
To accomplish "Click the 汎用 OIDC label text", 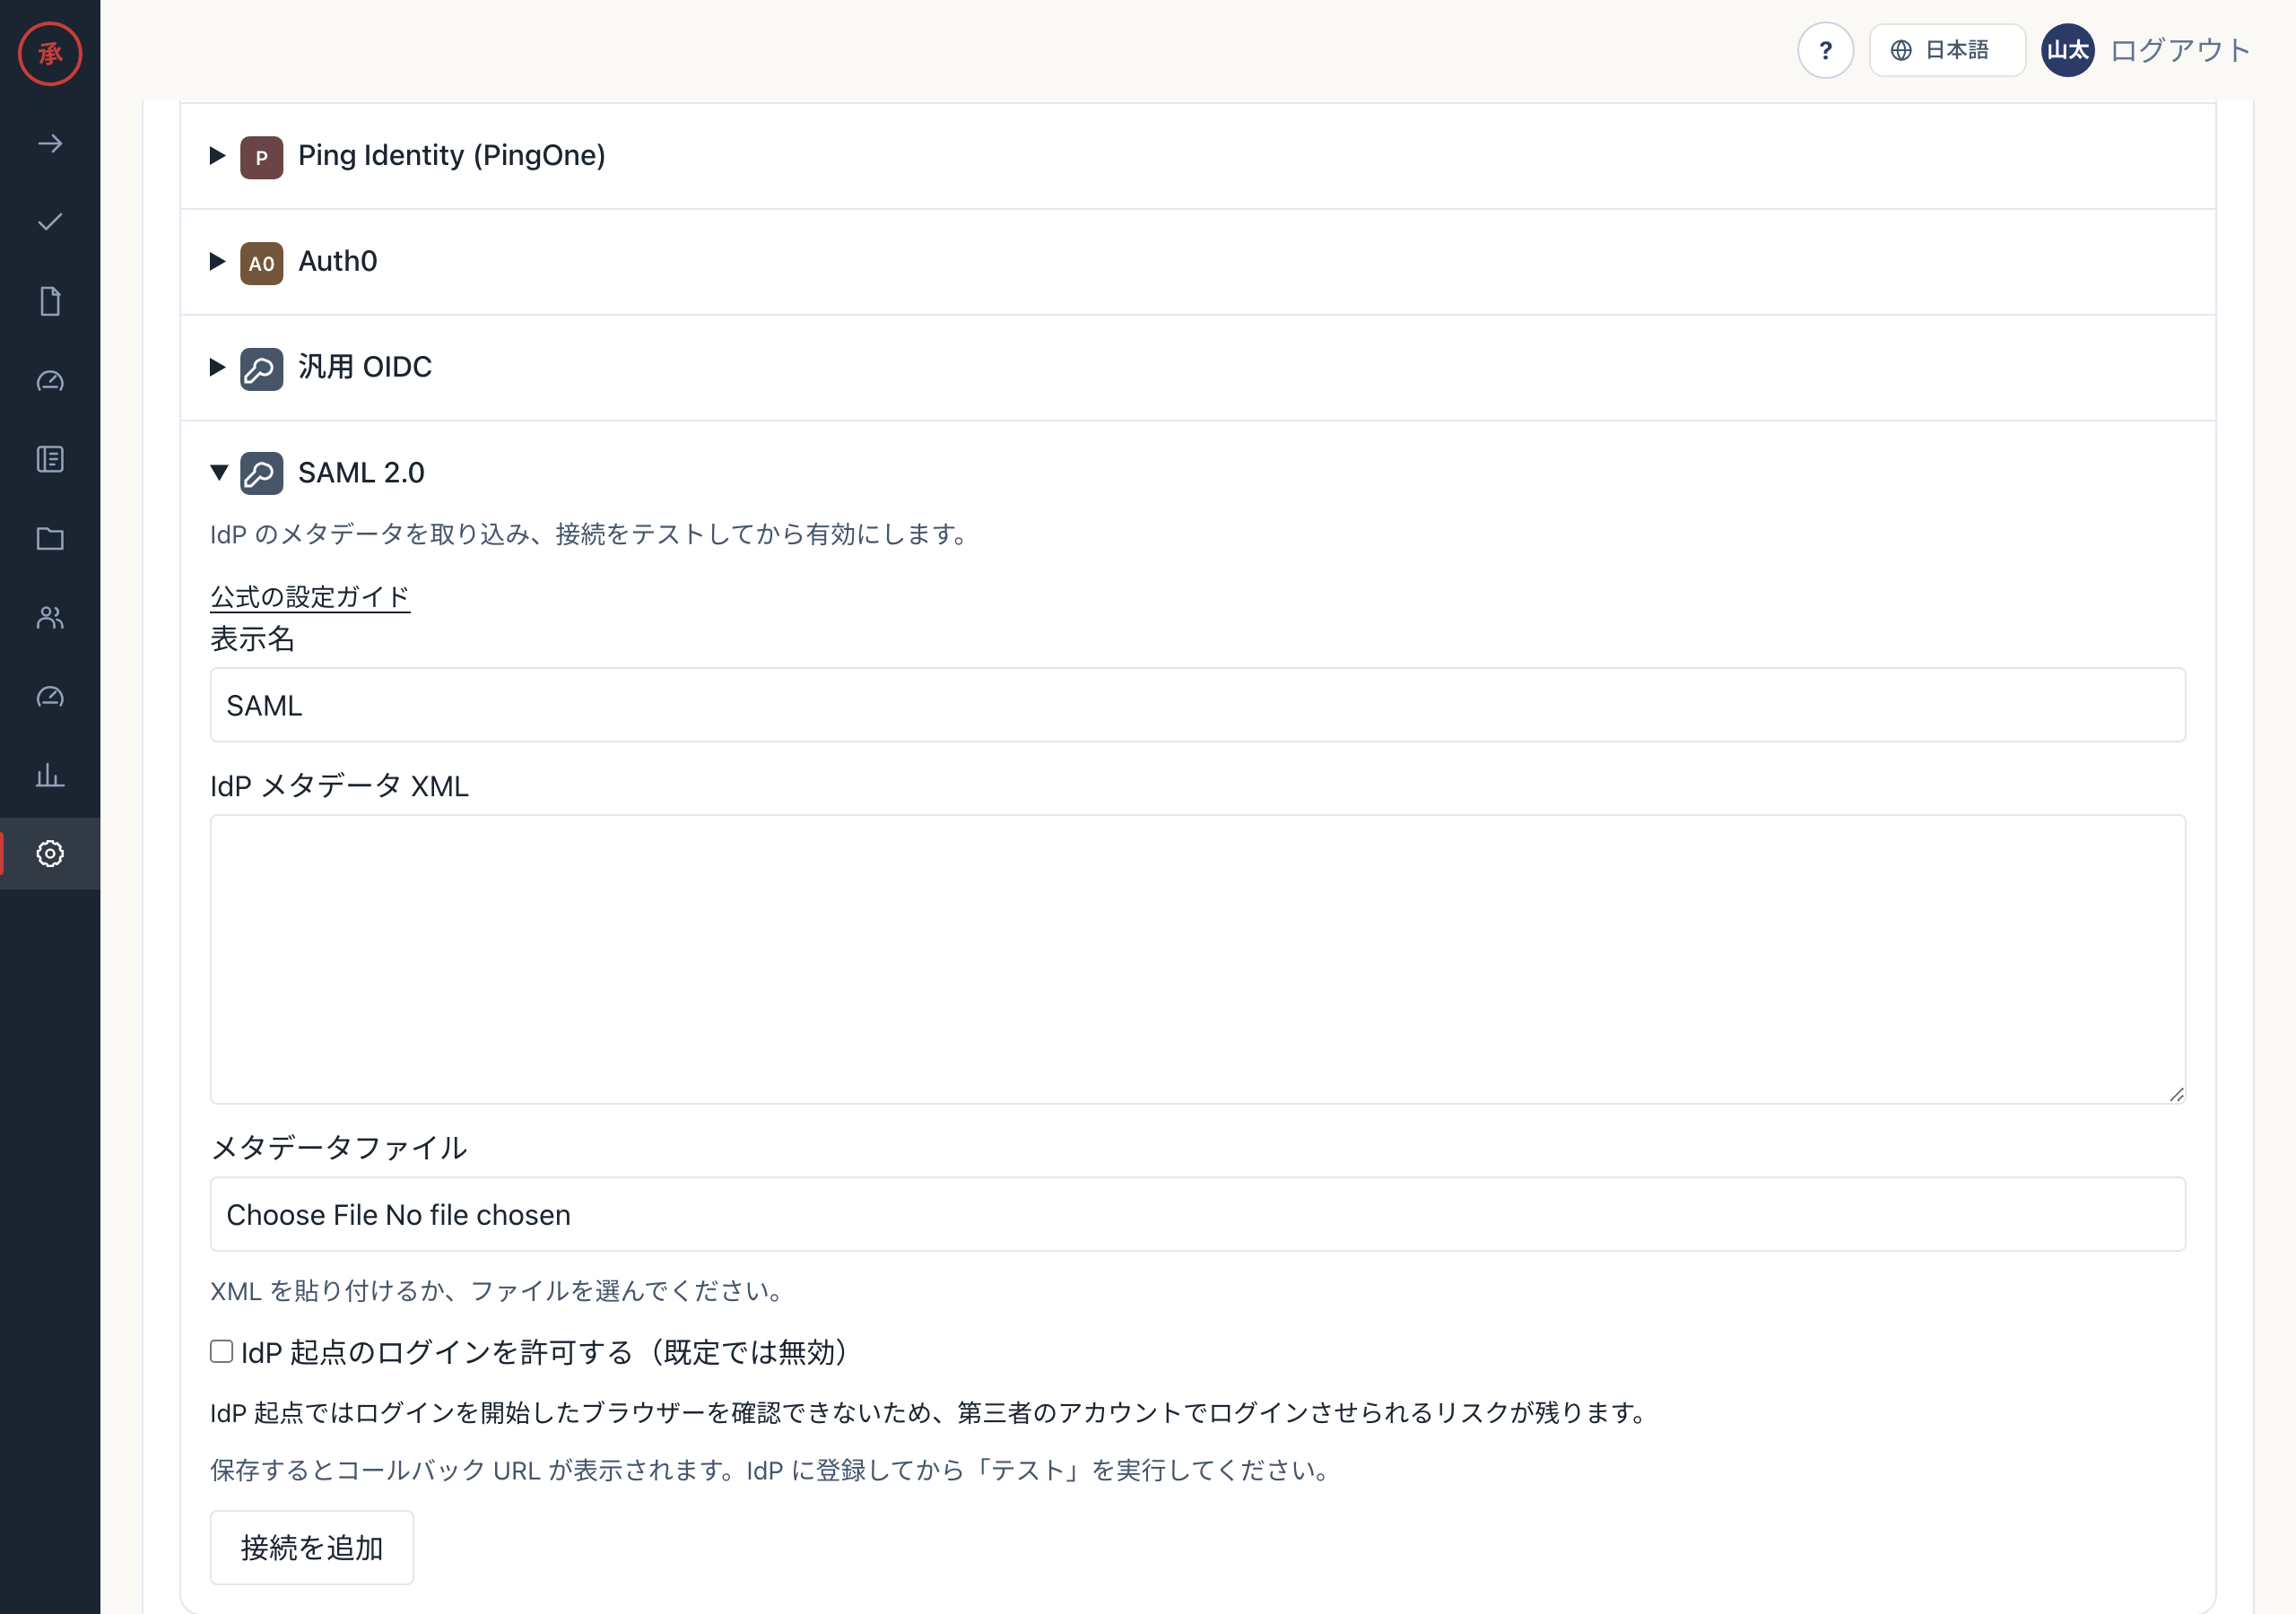I will (x=365, y=367).
